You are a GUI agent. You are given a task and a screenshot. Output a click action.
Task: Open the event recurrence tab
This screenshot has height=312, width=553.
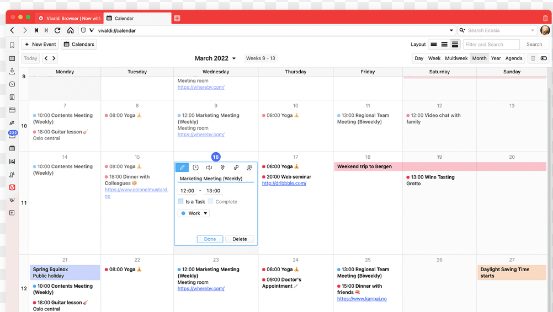pyautogui.click(x=209, y=168)
